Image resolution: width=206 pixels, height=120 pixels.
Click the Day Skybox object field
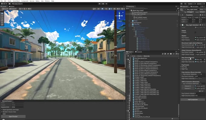(200, 38)
